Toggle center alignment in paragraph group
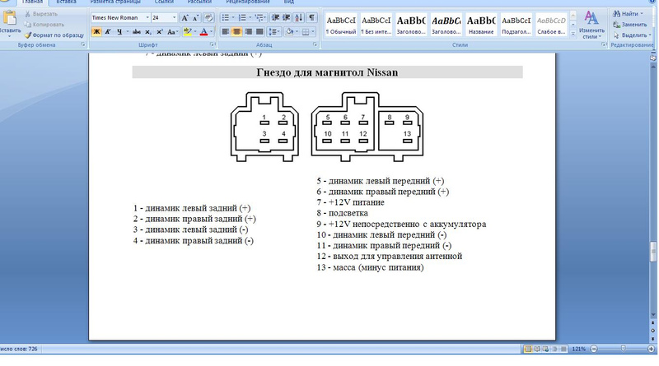 tap(238, 32)
